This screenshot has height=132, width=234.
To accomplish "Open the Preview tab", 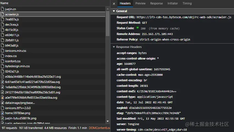I will click(x=140, y=3).
